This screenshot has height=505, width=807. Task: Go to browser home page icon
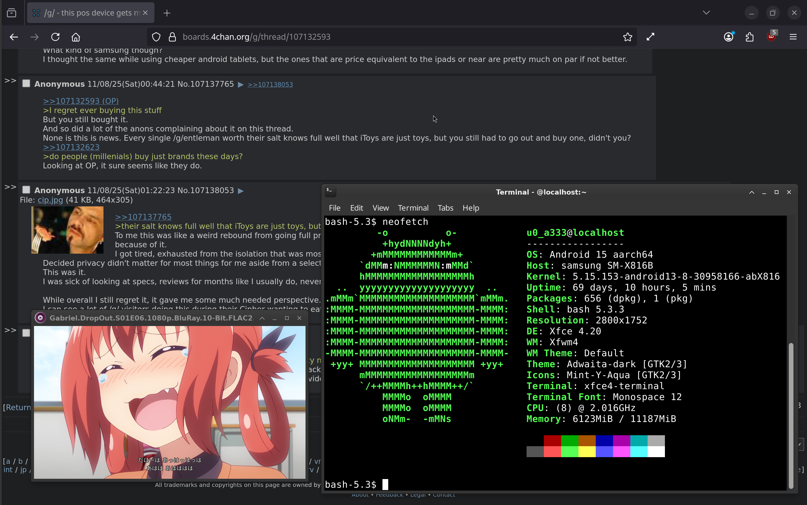point(76,37)
